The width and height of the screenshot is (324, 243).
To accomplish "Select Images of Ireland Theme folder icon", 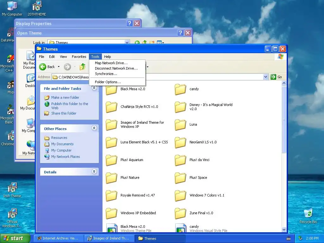I will pos(111,125).
